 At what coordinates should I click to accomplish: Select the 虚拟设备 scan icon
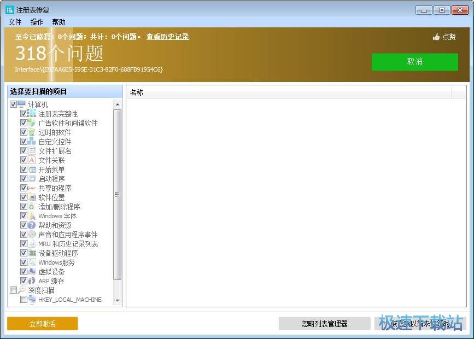(x=31, y=272)
